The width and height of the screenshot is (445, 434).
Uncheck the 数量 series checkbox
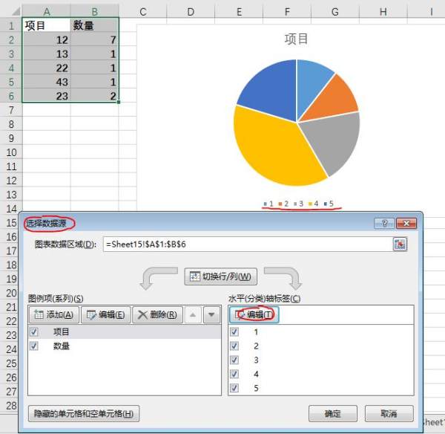[x=34, y=346]
